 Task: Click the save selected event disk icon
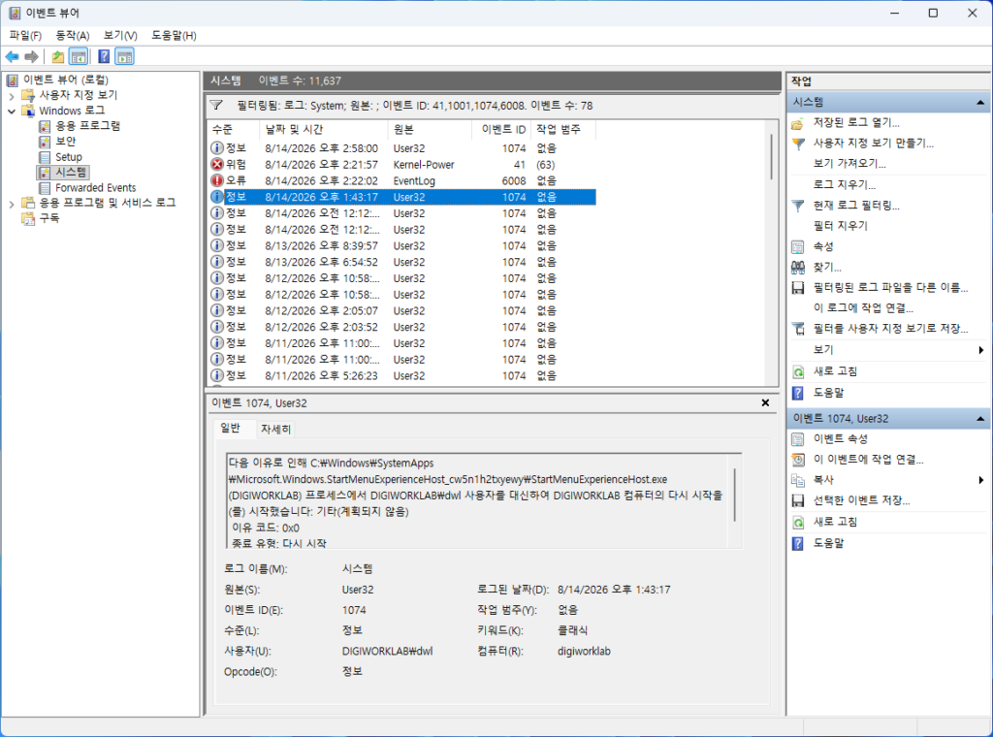tap(798, 500)
